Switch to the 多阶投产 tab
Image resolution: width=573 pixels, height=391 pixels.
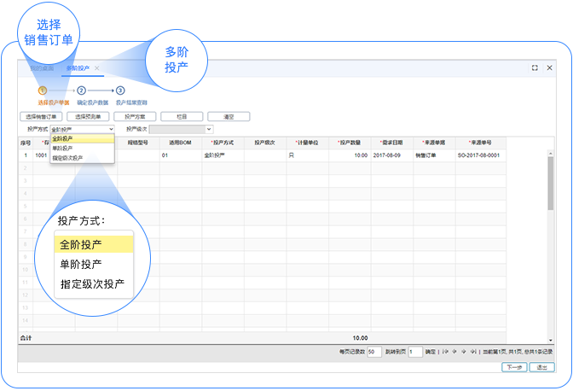pos(78,67)
